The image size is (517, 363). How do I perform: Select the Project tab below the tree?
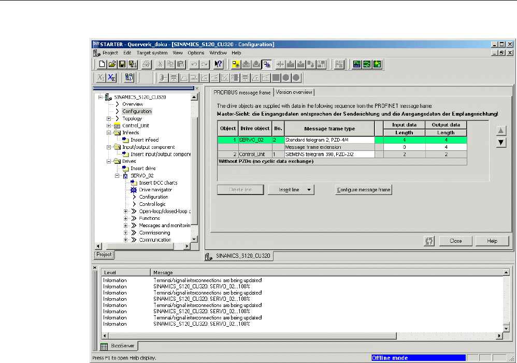click(104, 255)
